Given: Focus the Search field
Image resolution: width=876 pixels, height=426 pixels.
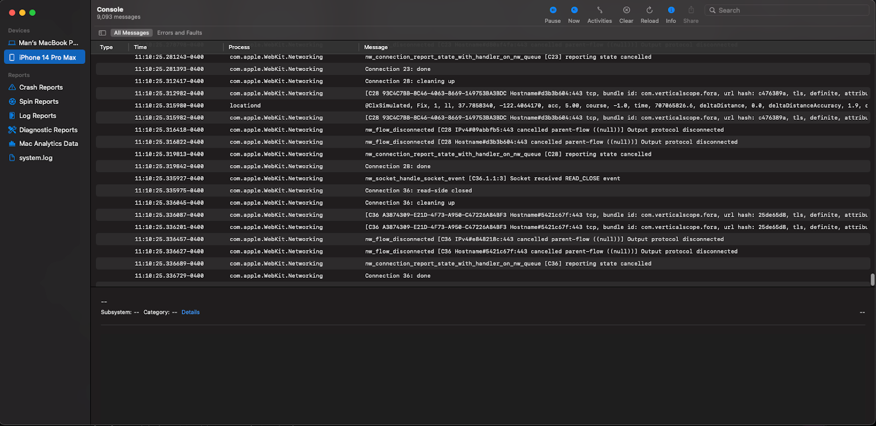Looking at the screenshot, I should pos(787,10).
